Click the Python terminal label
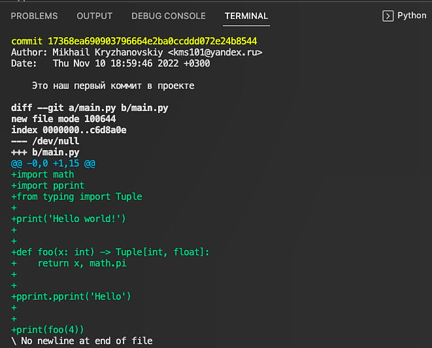The image size is (432, 348). click(412, 16)
